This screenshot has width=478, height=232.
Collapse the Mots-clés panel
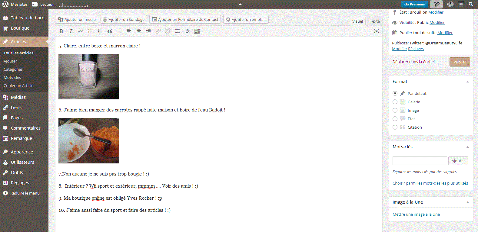click(467, 147)
